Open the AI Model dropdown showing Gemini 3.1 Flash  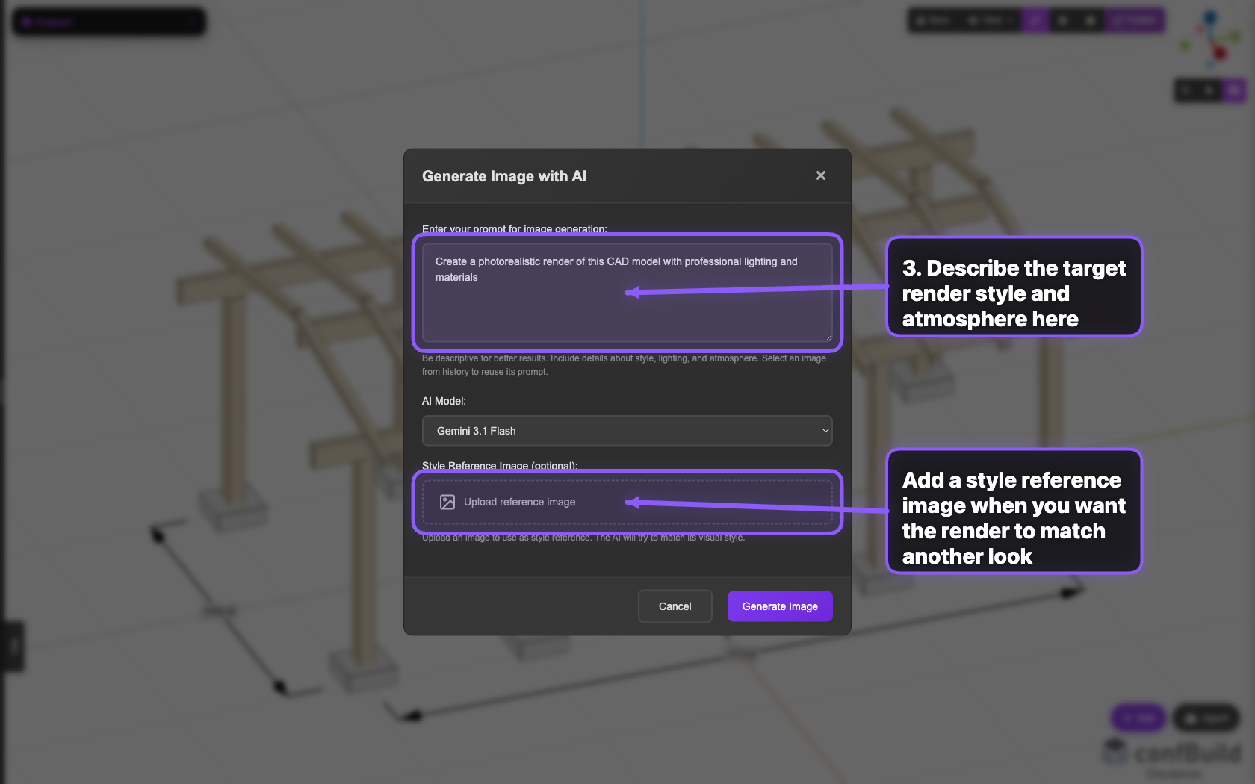[627, 431]
